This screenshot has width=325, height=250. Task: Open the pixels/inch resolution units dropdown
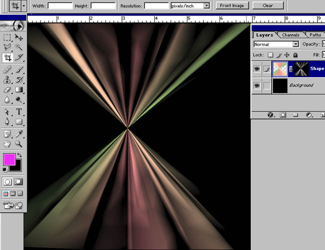(206, 5)
